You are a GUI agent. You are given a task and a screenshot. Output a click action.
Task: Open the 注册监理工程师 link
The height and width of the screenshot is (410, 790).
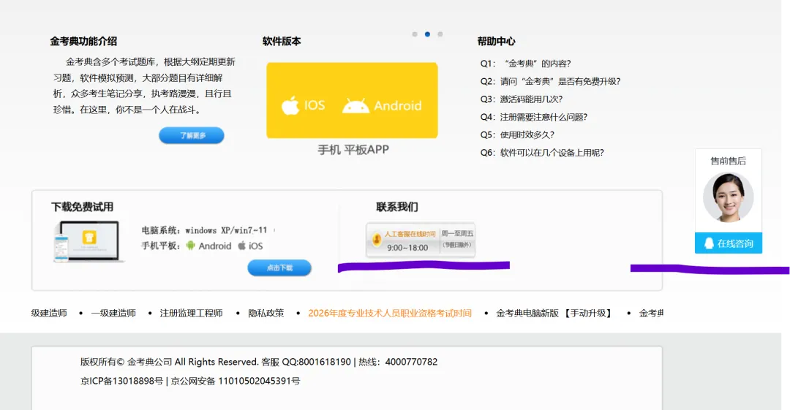[x=191, y=314]
